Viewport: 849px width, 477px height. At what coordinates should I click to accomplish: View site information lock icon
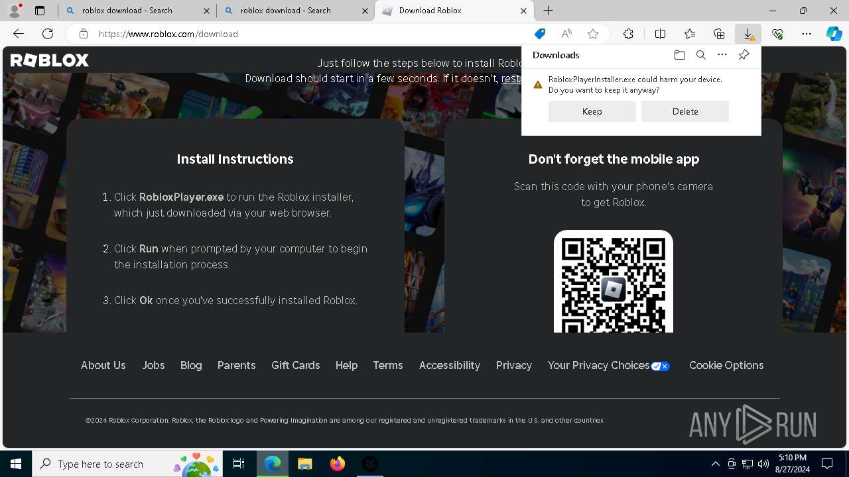pos(83,34)
